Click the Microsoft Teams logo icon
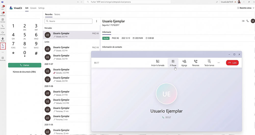The width and height of the screenshot is (255, 135). [x=3, y=2]
